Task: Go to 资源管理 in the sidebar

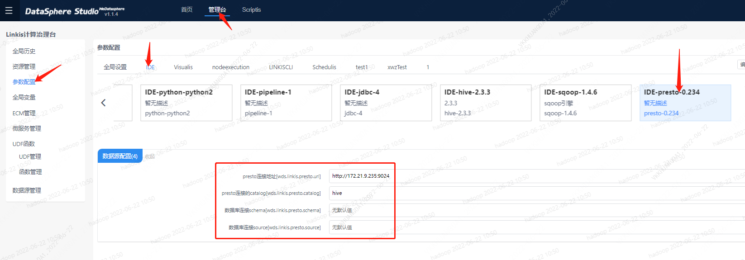Action: (24, 66)
